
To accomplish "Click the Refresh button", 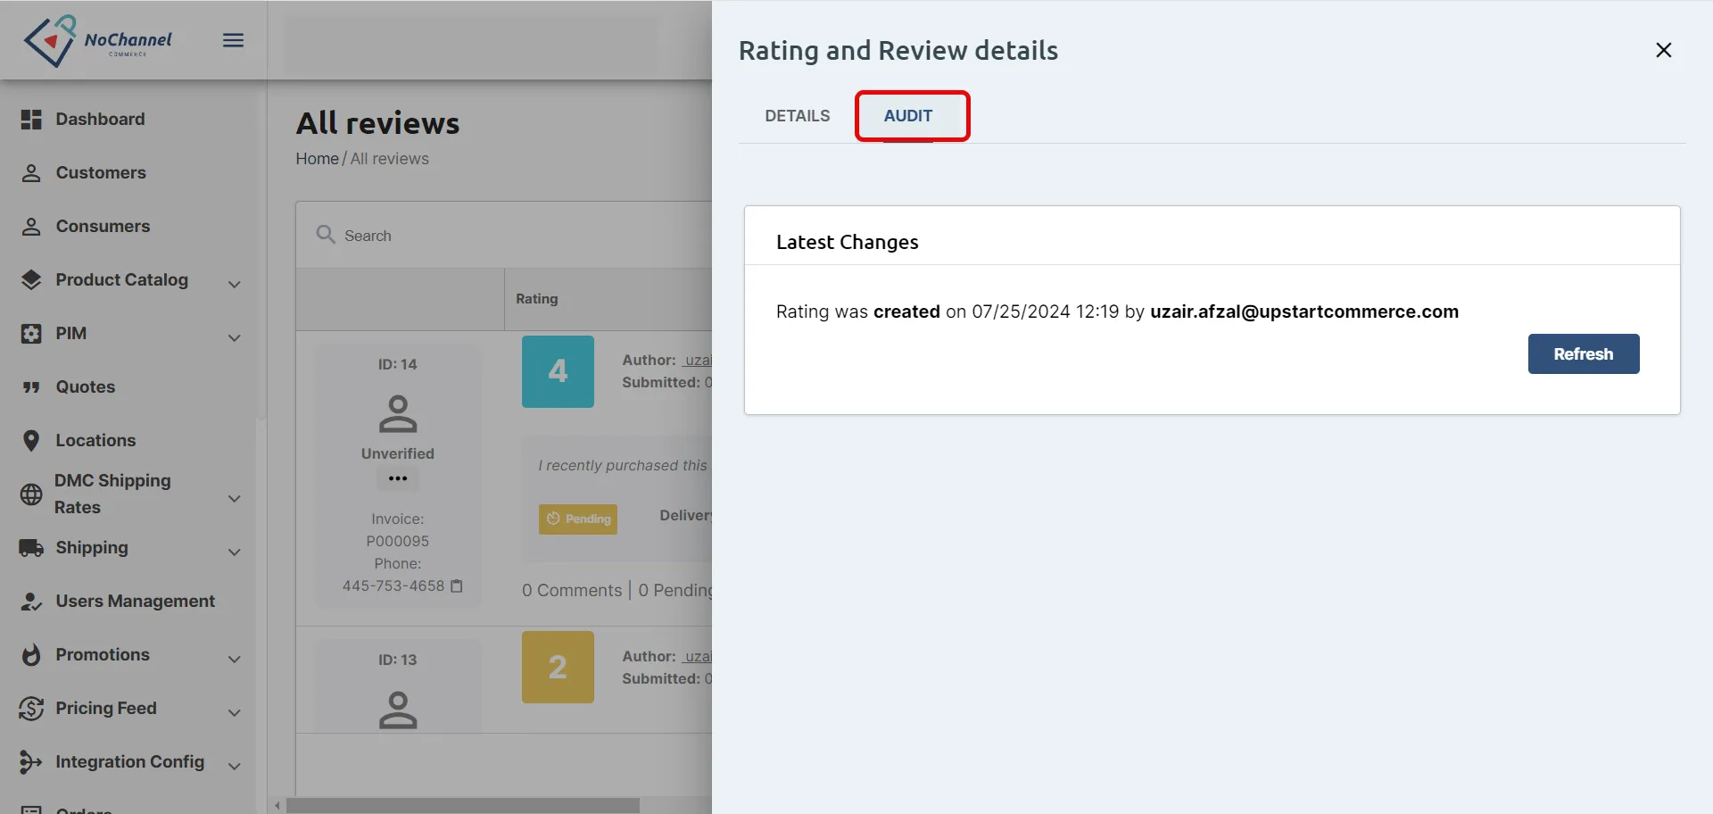I will coord(1584,353).
